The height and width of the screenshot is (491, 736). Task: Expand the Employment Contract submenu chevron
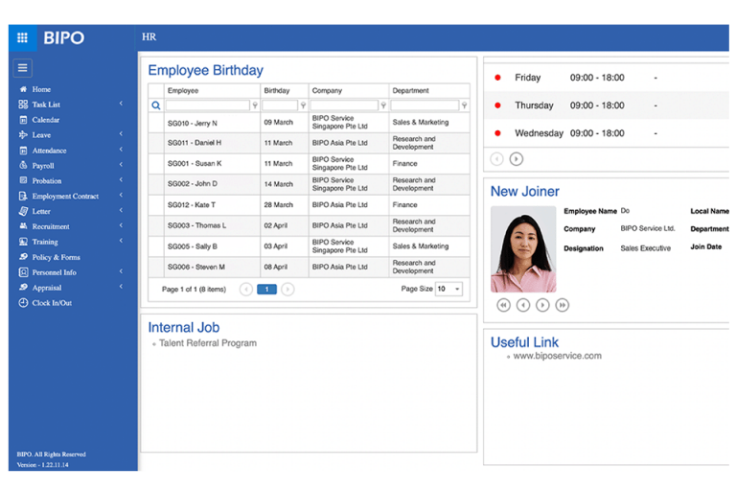coord(121,195)
